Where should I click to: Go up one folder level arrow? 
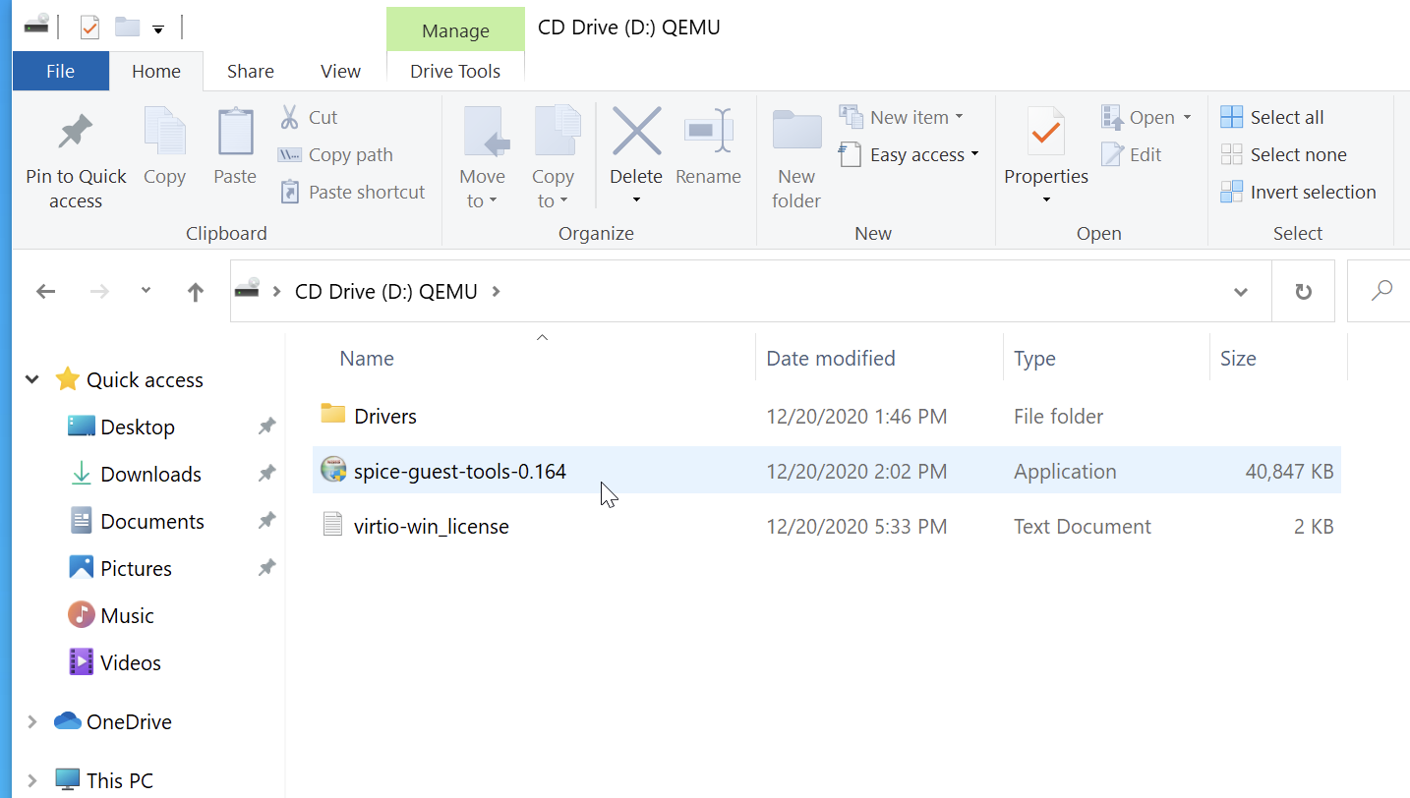(x=196, y=292)
